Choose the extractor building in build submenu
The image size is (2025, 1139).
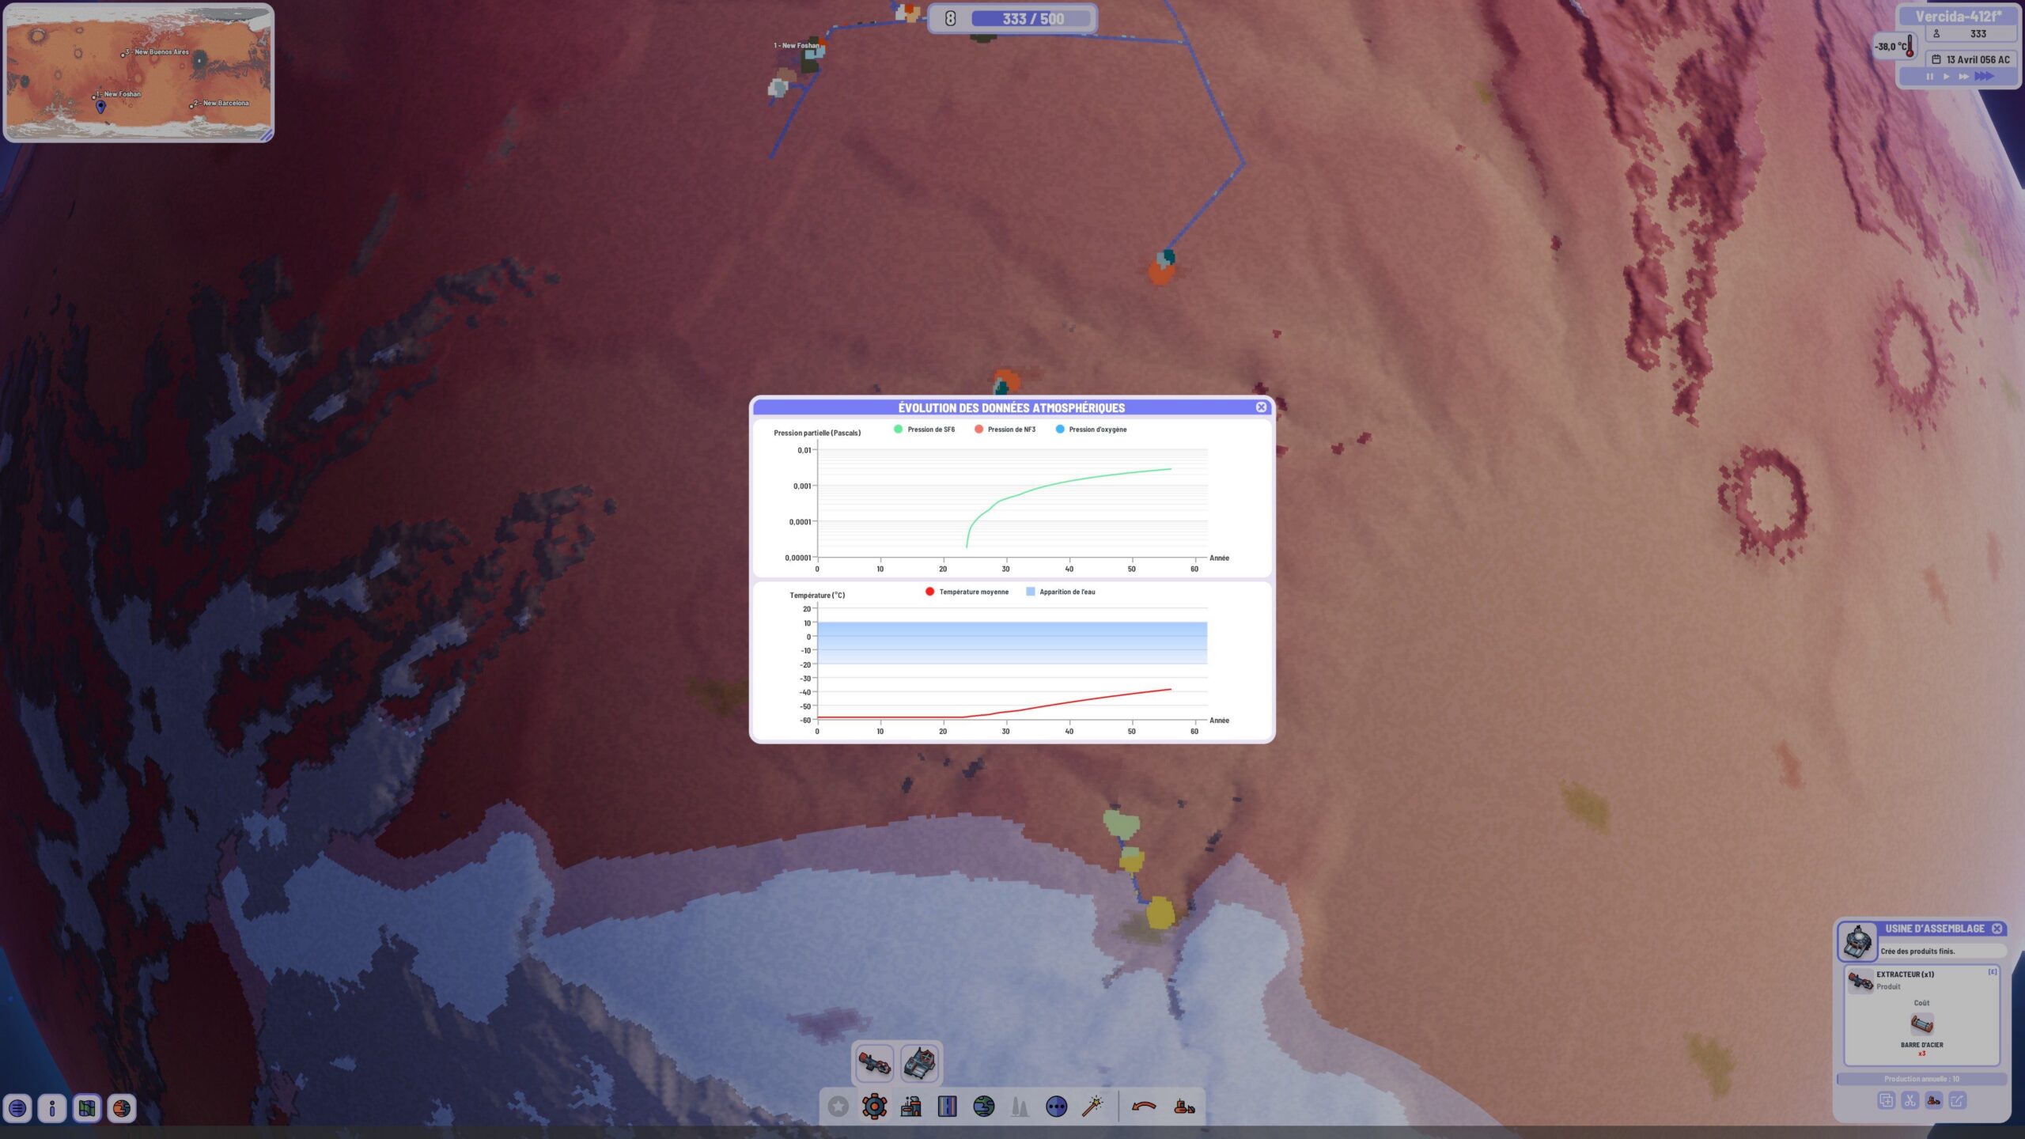[x=874, y=1063]
